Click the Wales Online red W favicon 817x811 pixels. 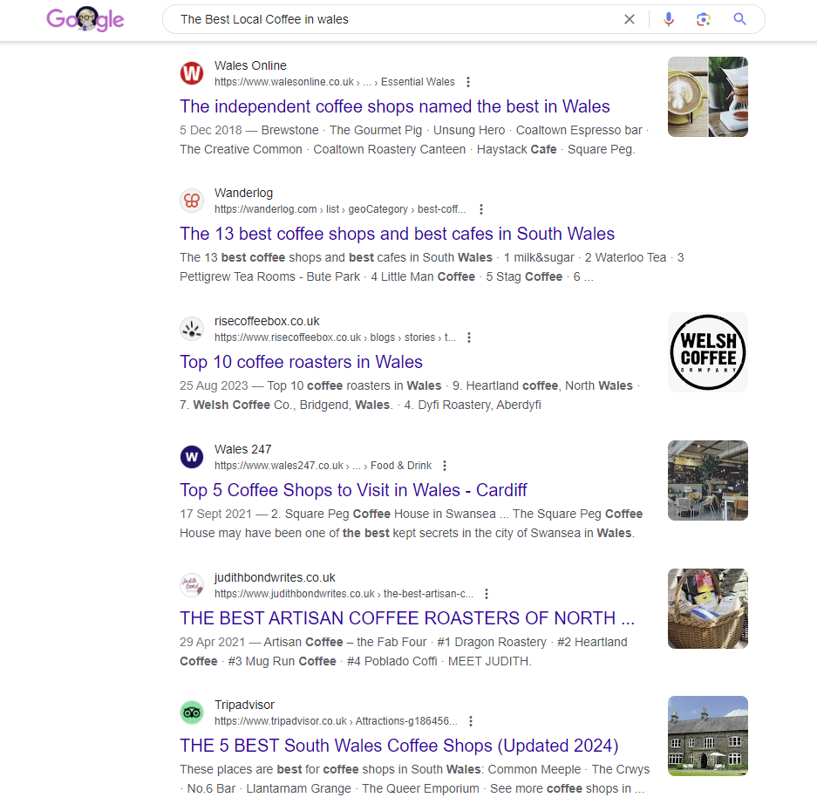[x=192, y=73]
